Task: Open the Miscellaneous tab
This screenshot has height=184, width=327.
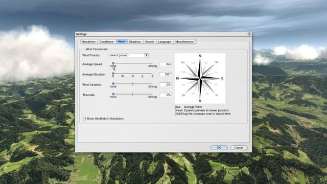Action: (184, 42)
